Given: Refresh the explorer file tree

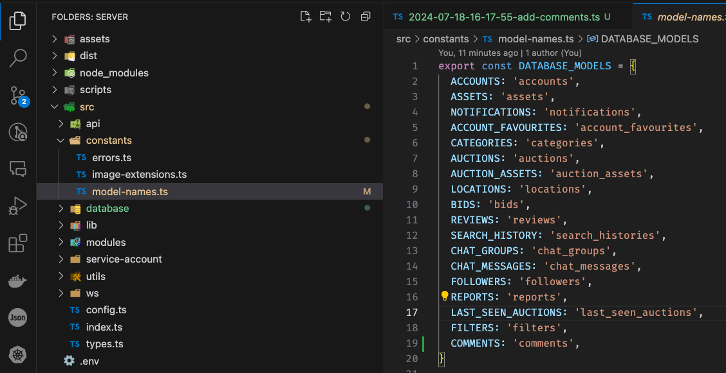Looking at the screenshot, I should [x=346, y=17].
